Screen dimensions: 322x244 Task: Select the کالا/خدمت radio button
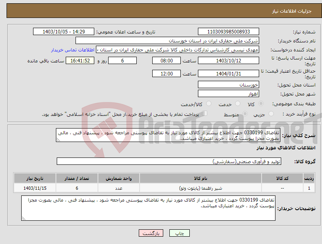coord(209,104)
